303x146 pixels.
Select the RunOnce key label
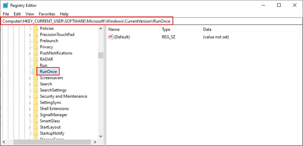click(x=48, y=72)
